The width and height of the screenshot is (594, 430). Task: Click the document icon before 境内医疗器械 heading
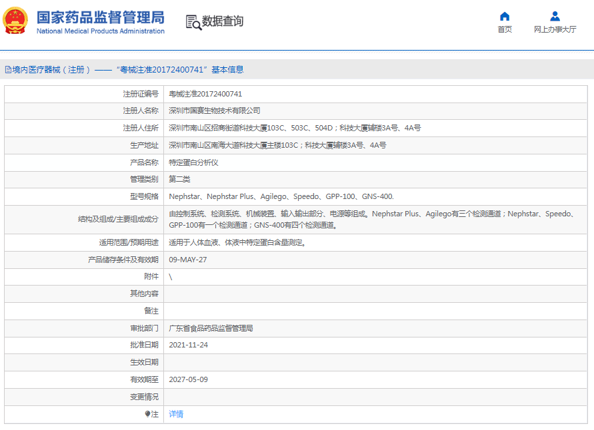8,69
